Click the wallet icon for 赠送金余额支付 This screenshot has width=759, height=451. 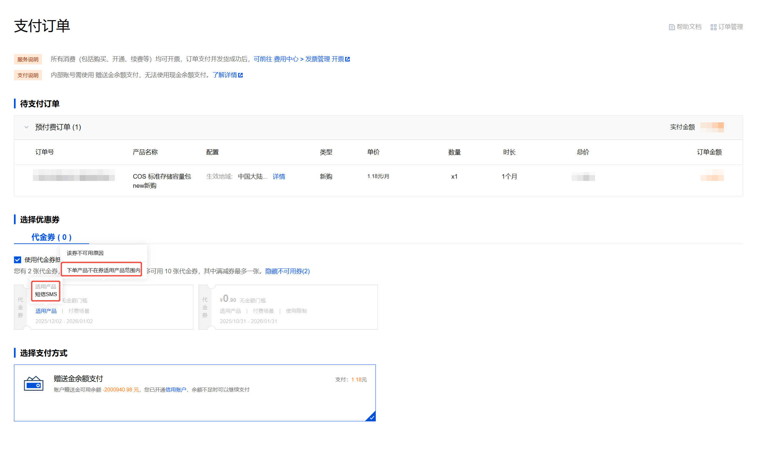pyautogui.click(x=34, y=384)
